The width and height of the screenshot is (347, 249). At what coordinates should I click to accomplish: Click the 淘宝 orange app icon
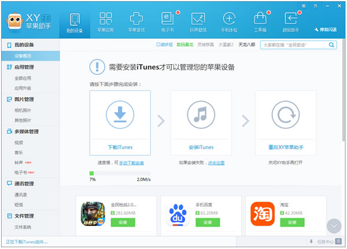point(263,214)
